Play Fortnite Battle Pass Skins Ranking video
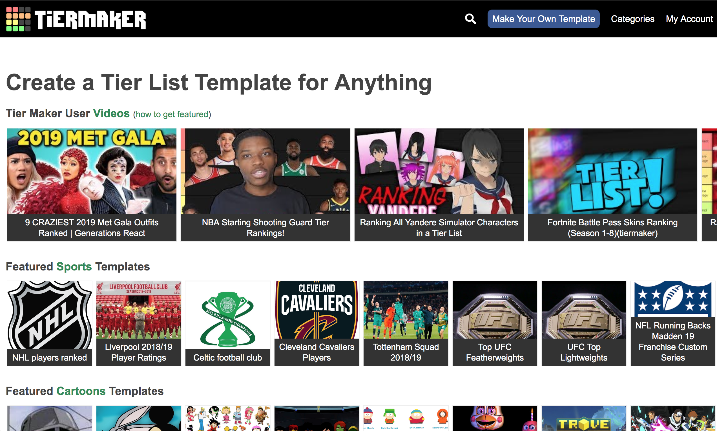 pos(612,171)
